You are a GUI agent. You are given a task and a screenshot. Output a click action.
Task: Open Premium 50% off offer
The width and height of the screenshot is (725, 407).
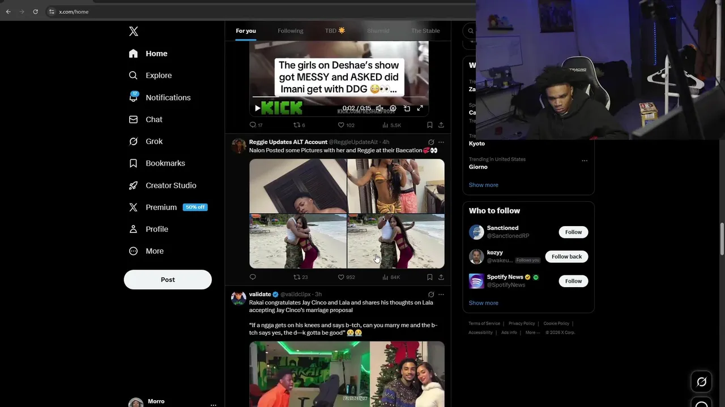[168, 207]
